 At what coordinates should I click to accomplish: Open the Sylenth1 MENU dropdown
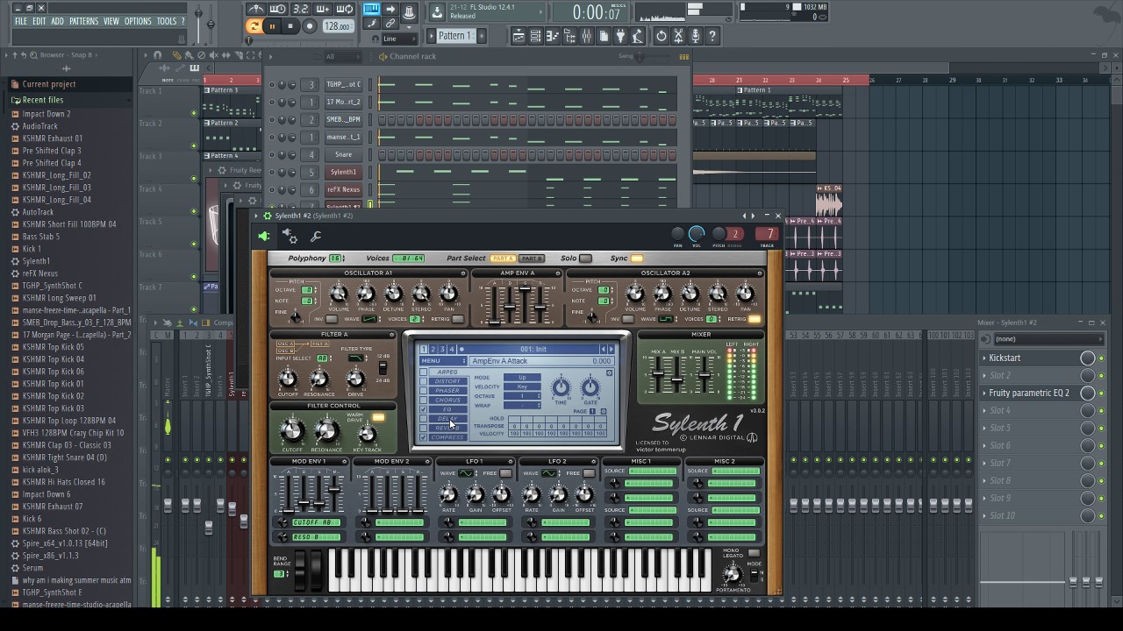tap(443, 361)
